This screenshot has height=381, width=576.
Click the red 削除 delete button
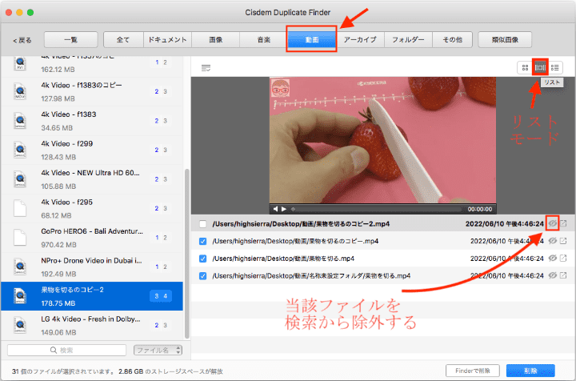point(530,371)
